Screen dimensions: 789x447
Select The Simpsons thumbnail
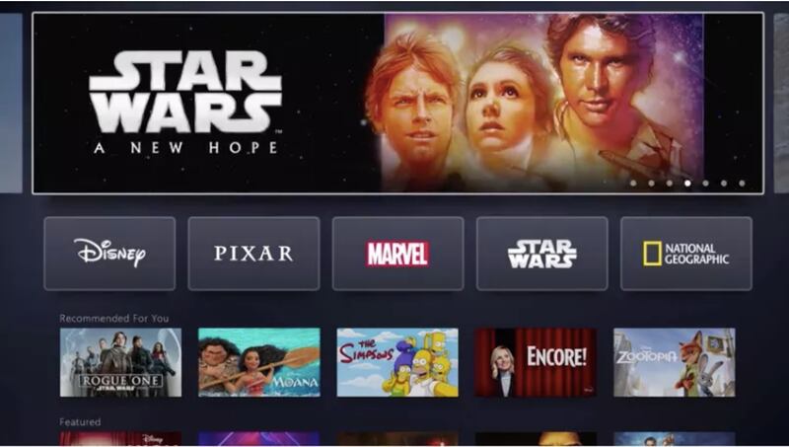pos(397,362)
